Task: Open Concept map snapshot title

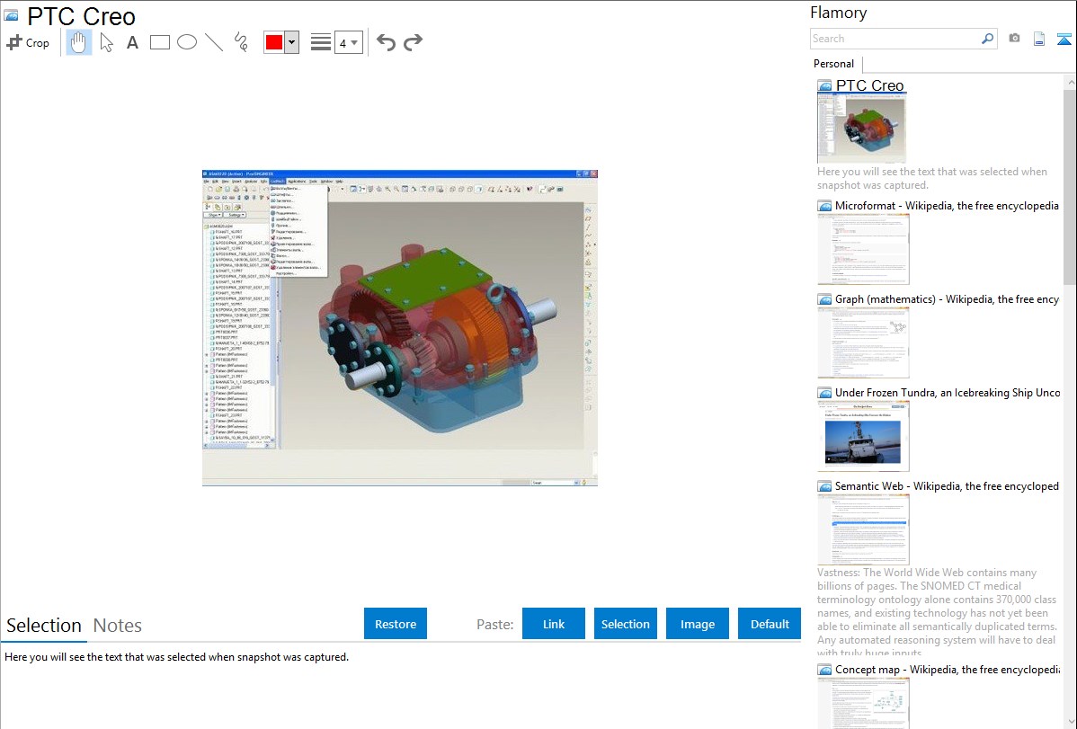Action: (x=947, y=669)
